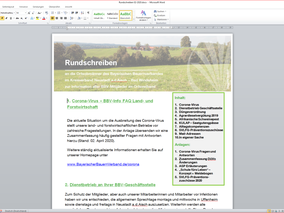Image resolution: width=284 pixels, height=213 pixels.
Task: Click 'Afrikanische Schweinepest' in Inhalt box
Action: point(199,119)
